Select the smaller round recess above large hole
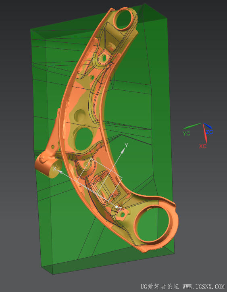 point(79,115)
